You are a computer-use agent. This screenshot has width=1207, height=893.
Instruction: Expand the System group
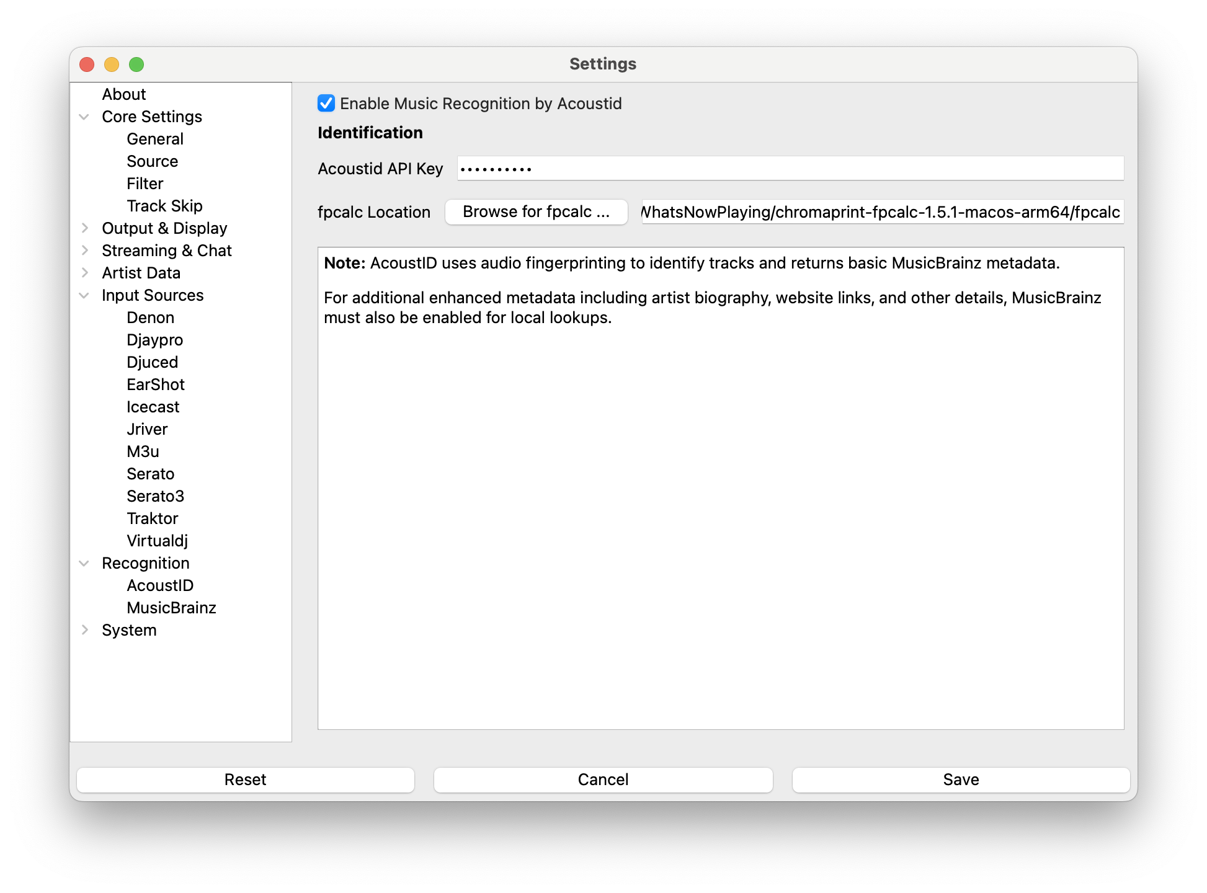pos(84,630)
